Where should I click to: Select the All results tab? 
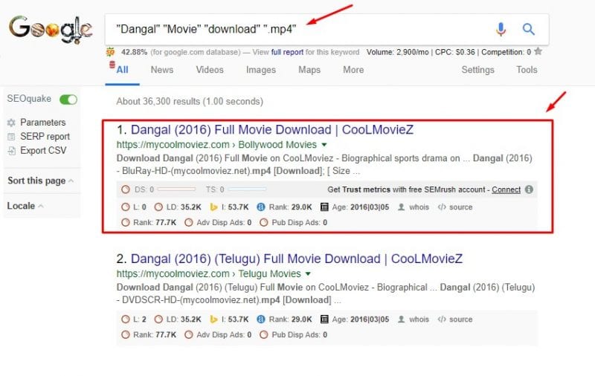click(122, 70)
